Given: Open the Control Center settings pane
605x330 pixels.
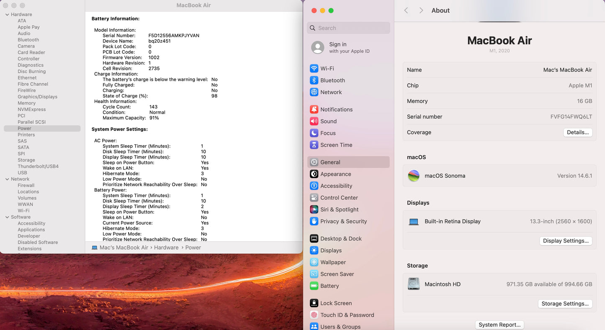Looking at the screenshot, I should point(339,198).
